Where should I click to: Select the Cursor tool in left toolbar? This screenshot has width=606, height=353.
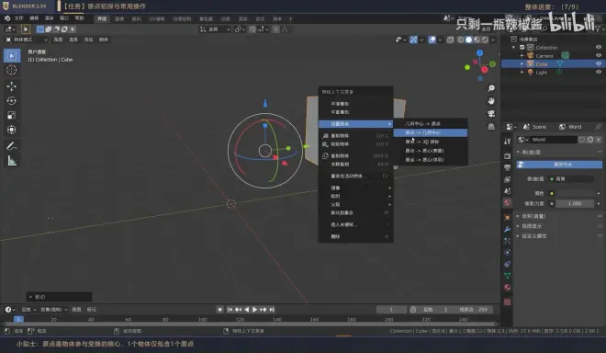(12, 70)
